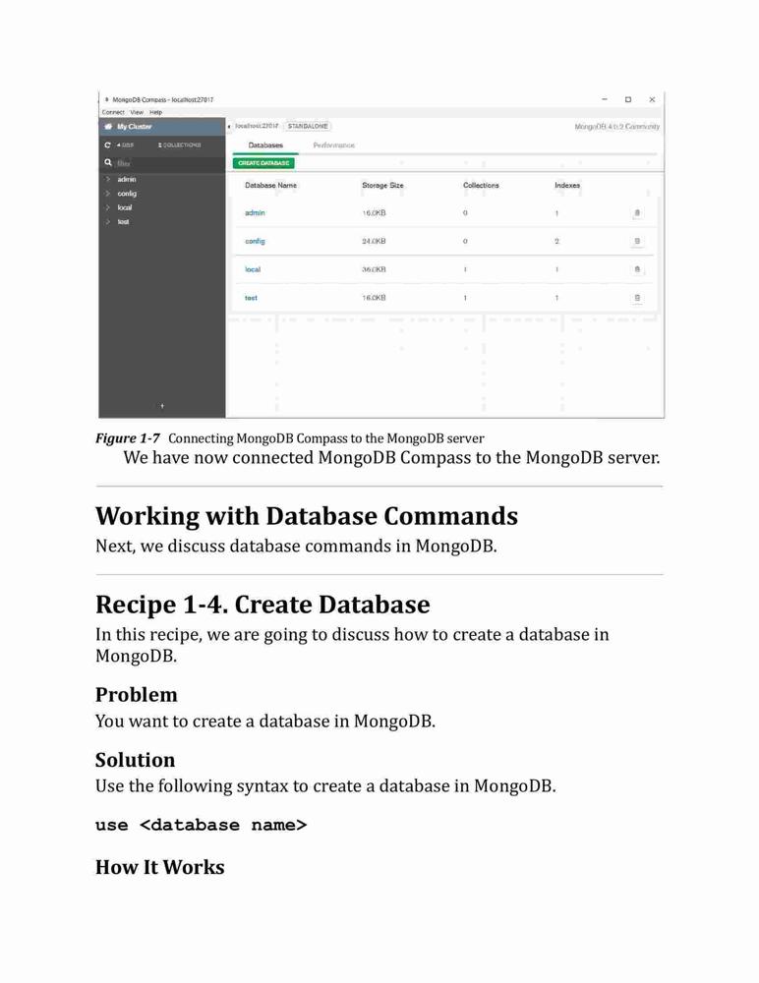The image size is (759, 983).
Task: Open the Help menu
Action: pos(155,112)
